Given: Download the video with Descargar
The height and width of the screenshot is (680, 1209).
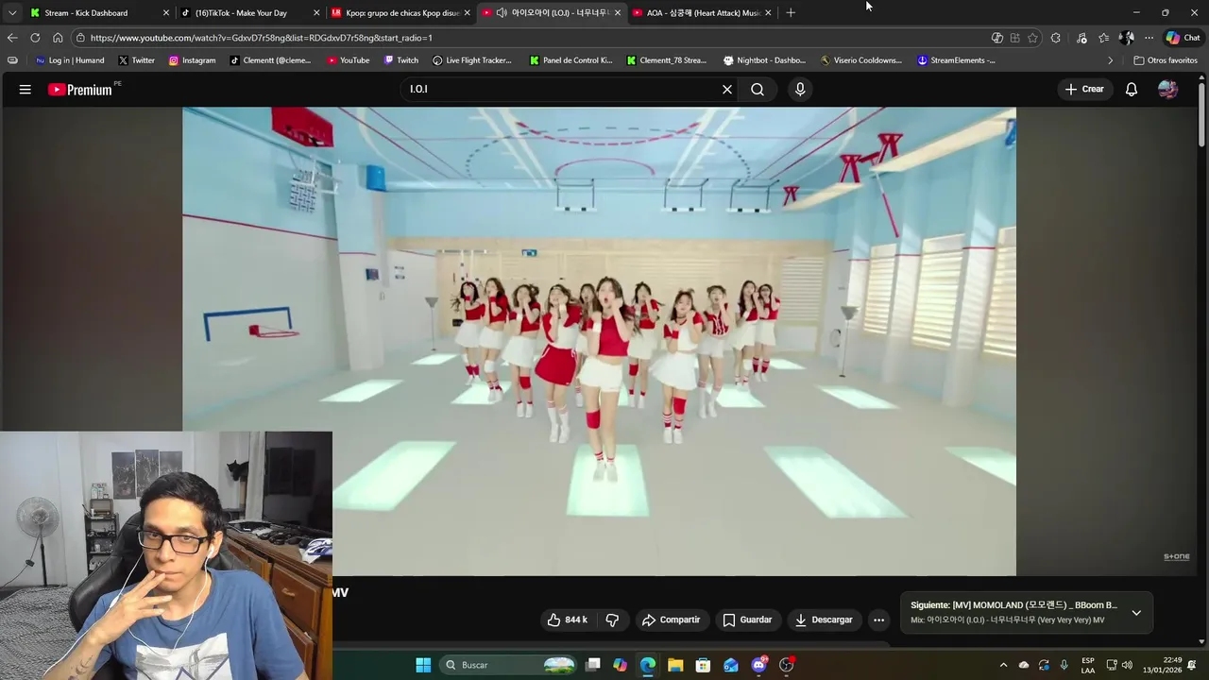Looking at the screenshot, I should (x=824, y=620).
